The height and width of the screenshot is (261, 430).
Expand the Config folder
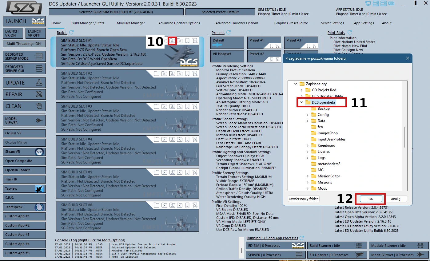[x=308, y=115]
